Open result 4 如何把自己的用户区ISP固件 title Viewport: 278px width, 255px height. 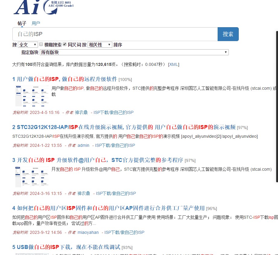point(108,208)
